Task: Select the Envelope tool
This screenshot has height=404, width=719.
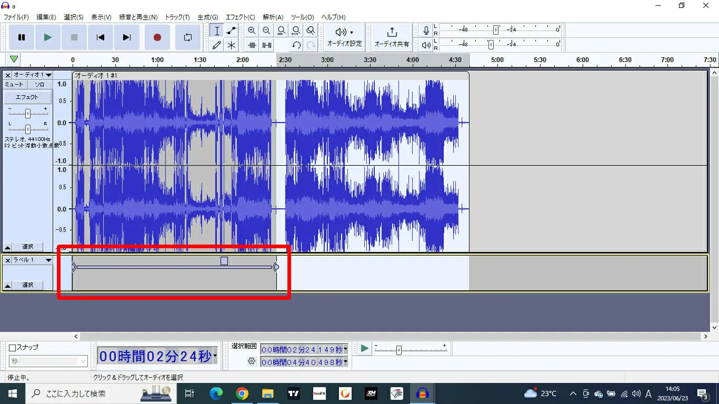Action: (x=231, y=31)
